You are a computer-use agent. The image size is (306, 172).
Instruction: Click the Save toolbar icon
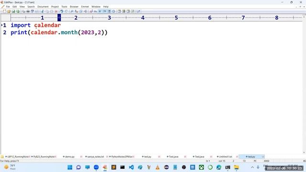(13, 11)
